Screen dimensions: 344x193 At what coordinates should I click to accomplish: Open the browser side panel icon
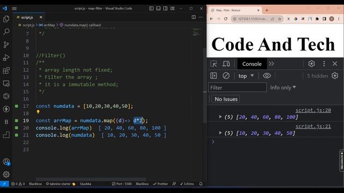pos(324,19)
